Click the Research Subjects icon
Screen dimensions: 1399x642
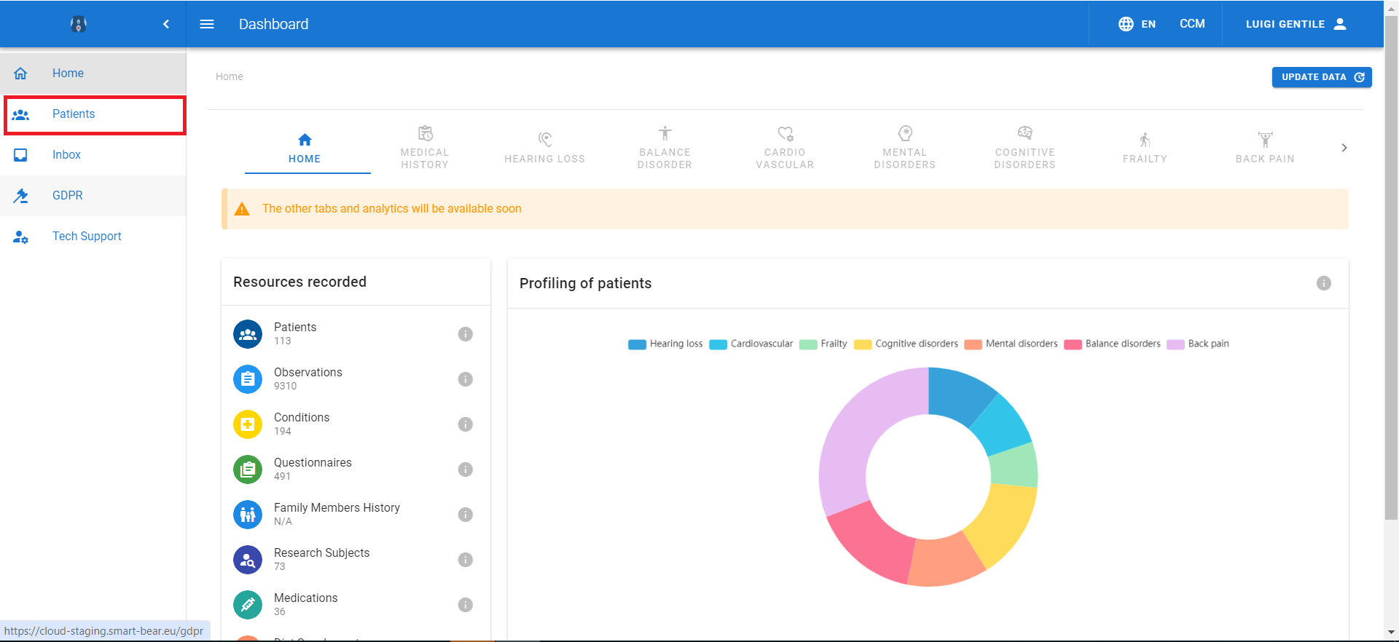248,560
